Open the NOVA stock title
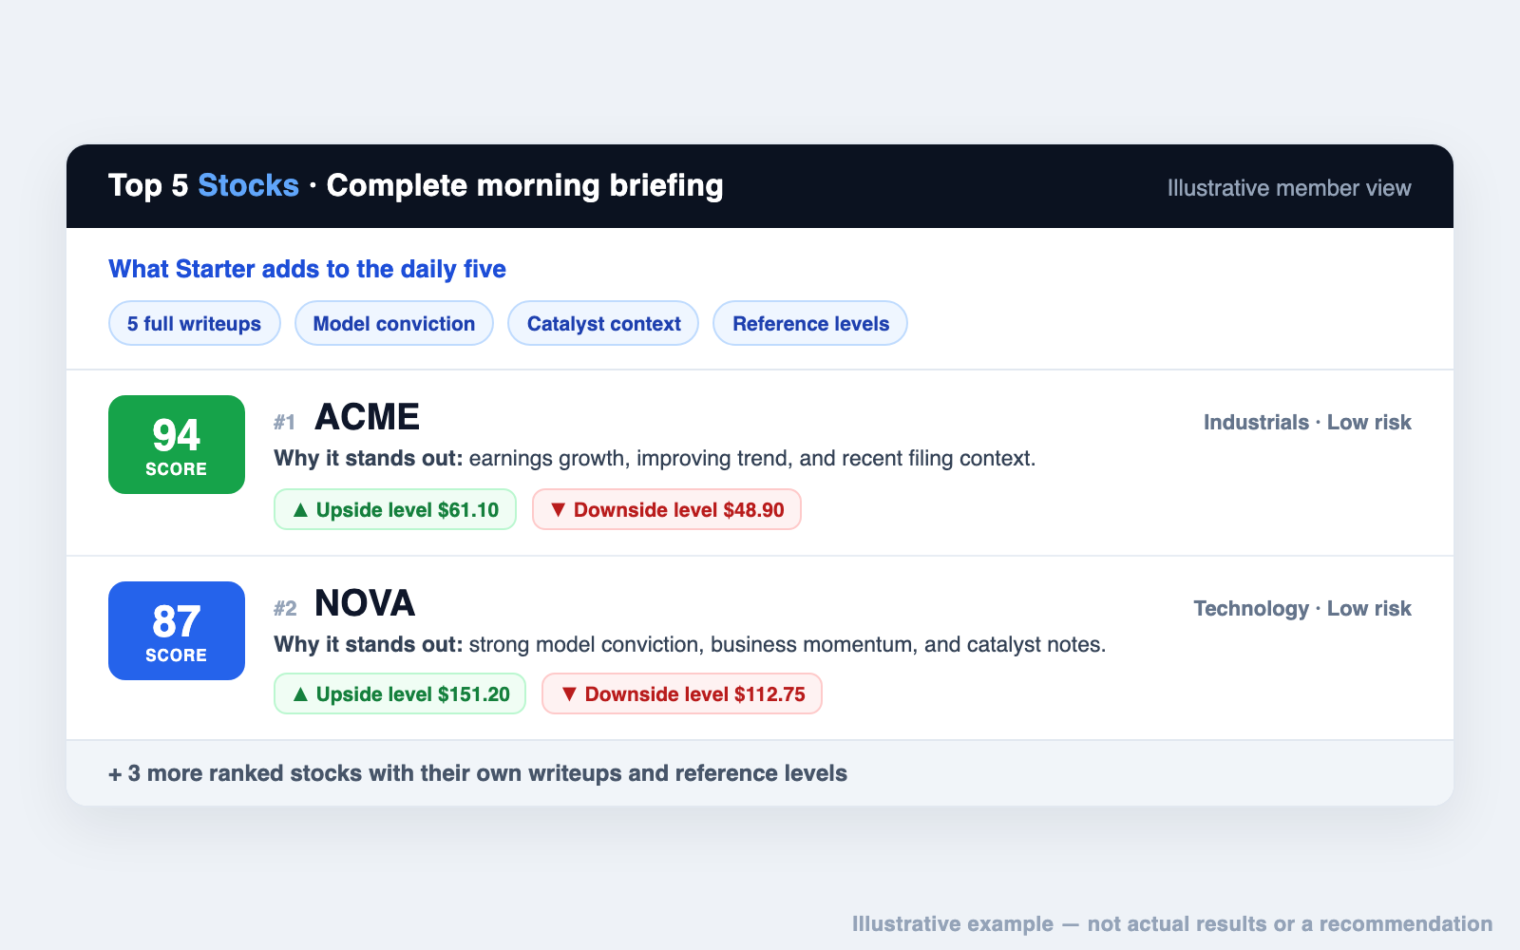This screenshot has height=950, width=1520. point(365,603)
